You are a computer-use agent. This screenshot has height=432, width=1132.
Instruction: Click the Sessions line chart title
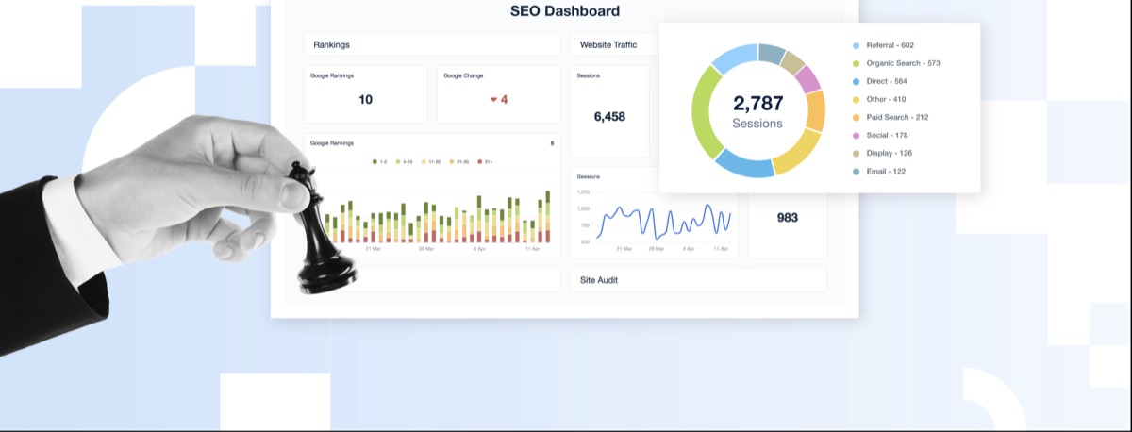[x=589, y=176]
